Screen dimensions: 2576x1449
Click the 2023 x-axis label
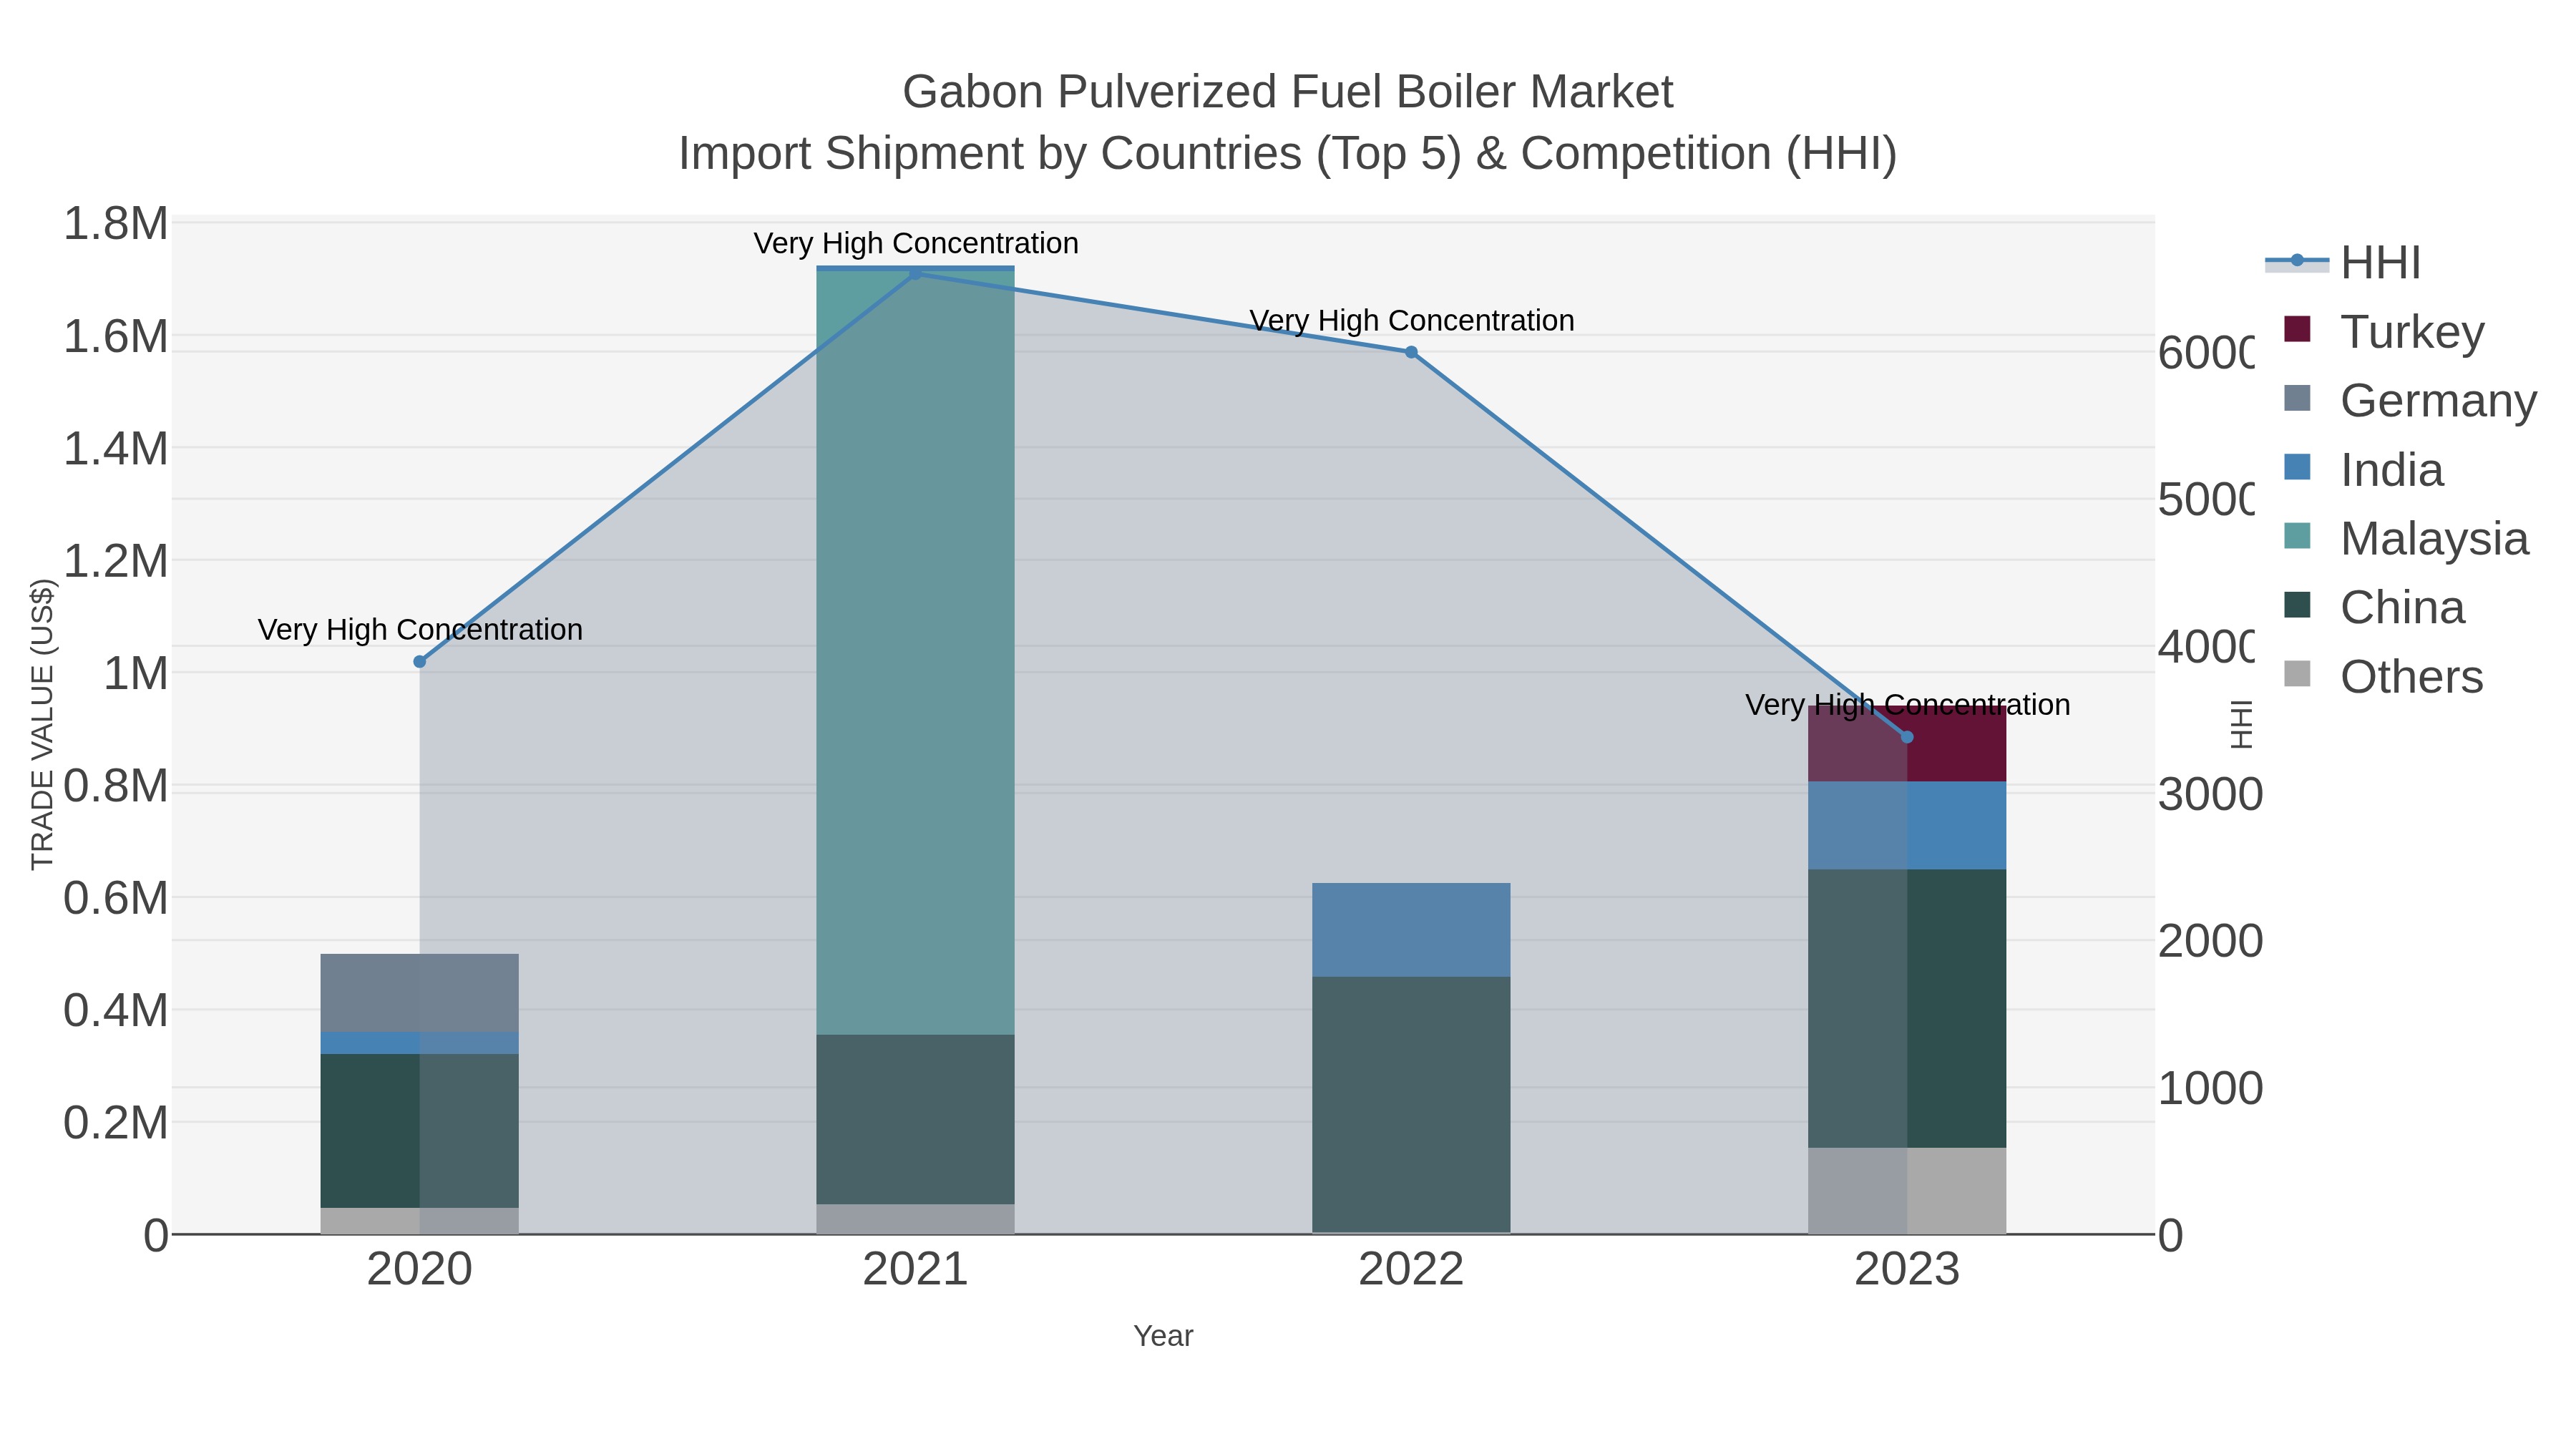point(1907,1270)
